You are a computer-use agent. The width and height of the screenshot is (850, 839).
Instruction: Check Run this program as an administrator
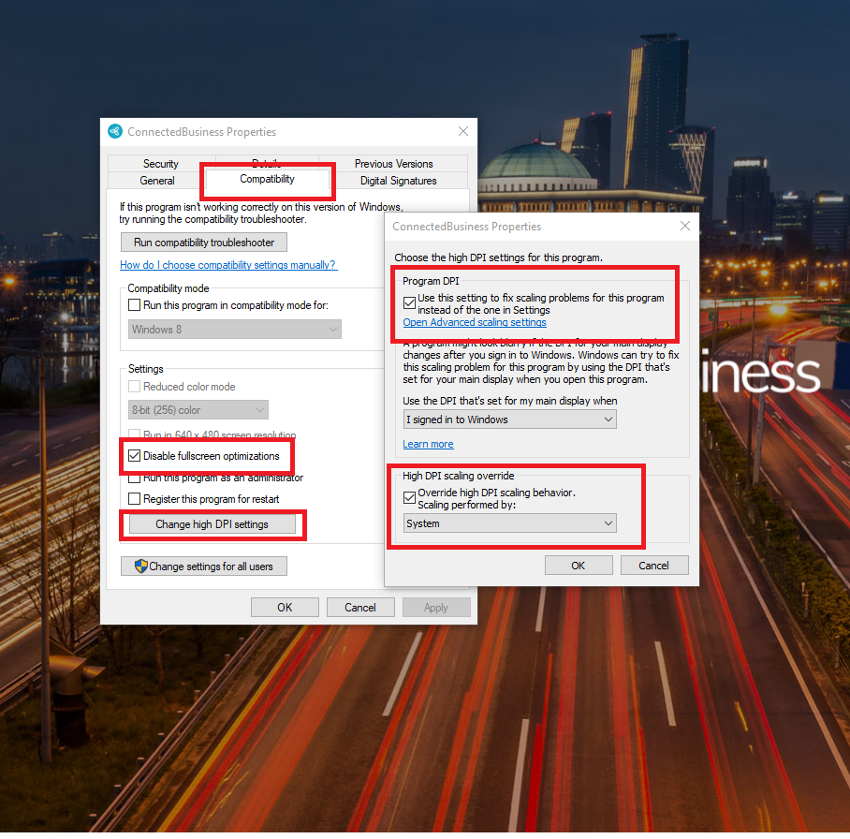point(135,478)
